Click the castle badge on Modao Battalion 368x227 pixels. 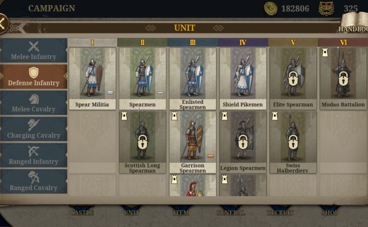(325, 52)
